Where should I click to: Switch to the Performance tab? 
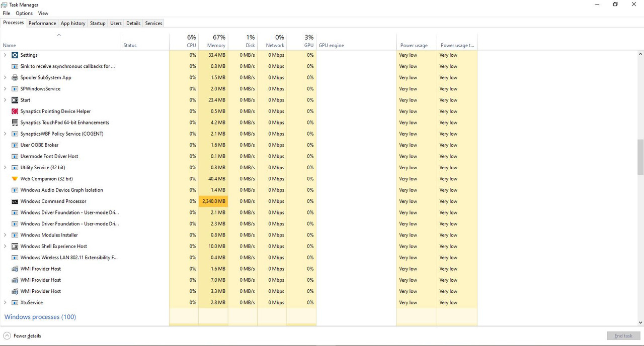pyautogui.click(x=42, y=23)
